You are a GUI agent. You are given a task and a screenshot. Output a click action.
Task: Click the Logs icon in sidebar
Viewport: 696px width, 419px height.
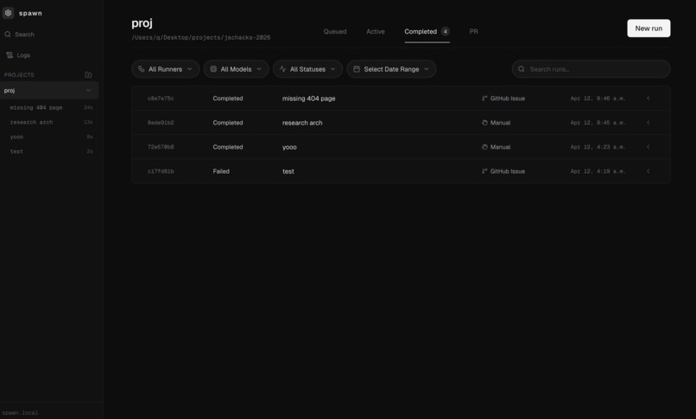pos(9,55)
